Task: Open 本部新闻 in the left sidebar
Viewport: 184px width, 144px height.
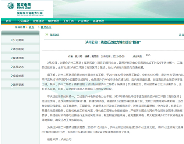Action: coord(18,49)
